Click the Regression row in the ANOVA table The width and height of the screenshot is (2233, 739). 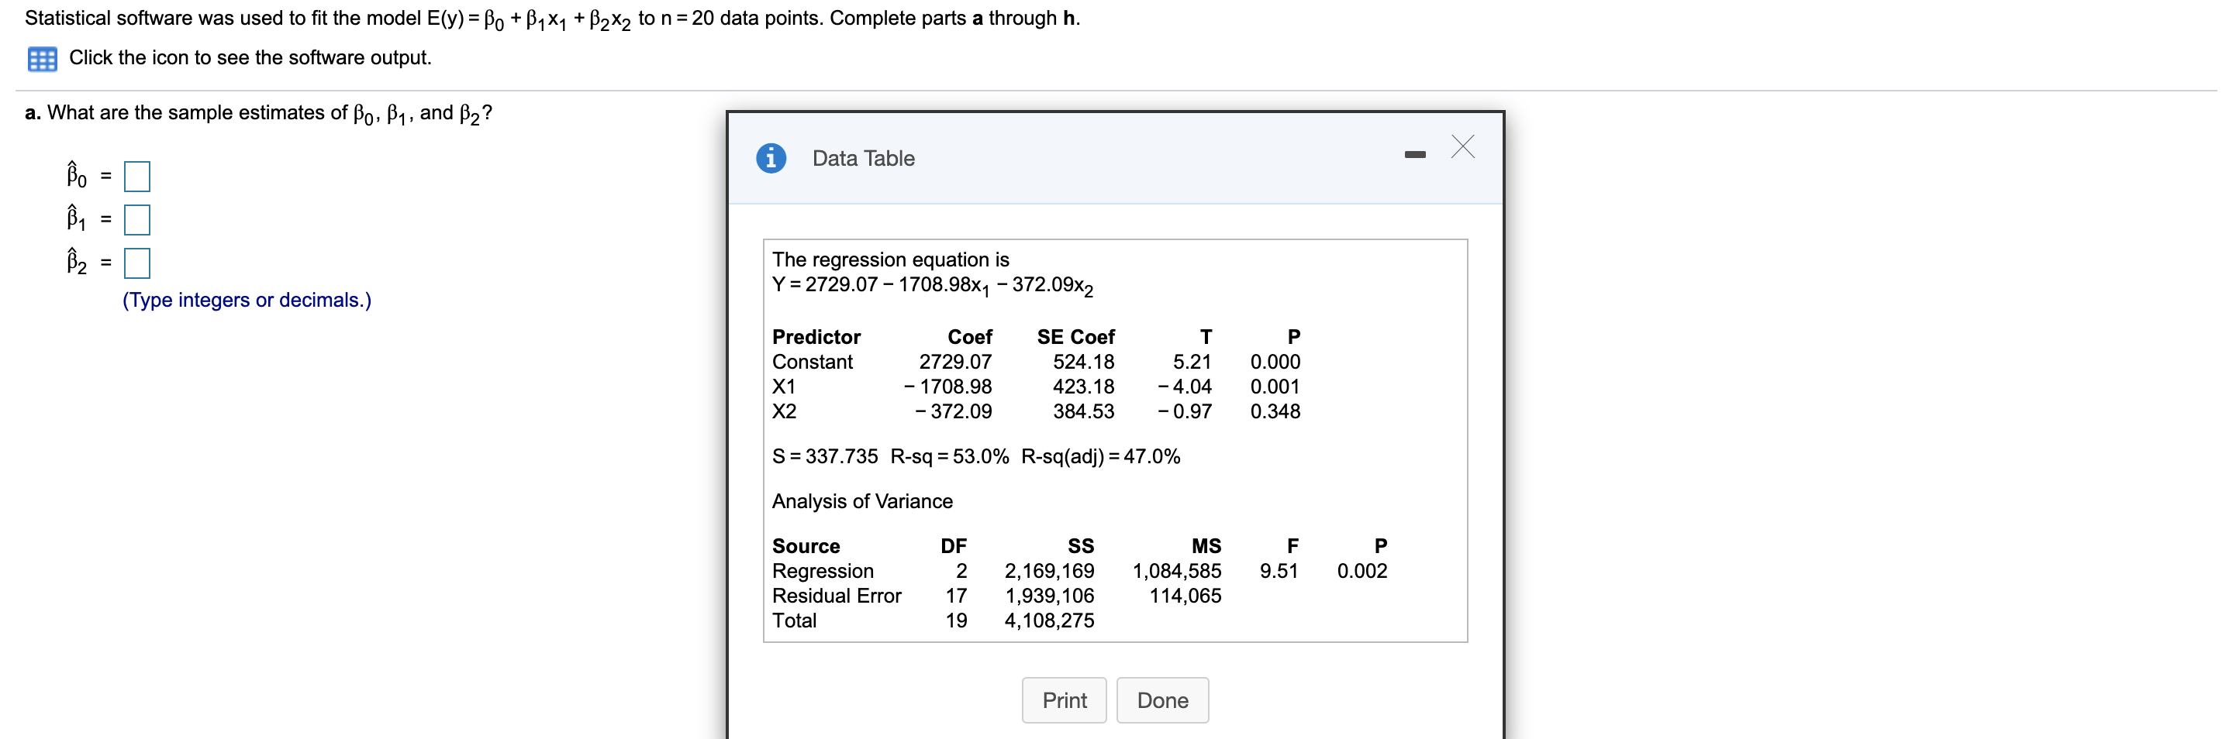pyautogui.click(x=823, y=570)
